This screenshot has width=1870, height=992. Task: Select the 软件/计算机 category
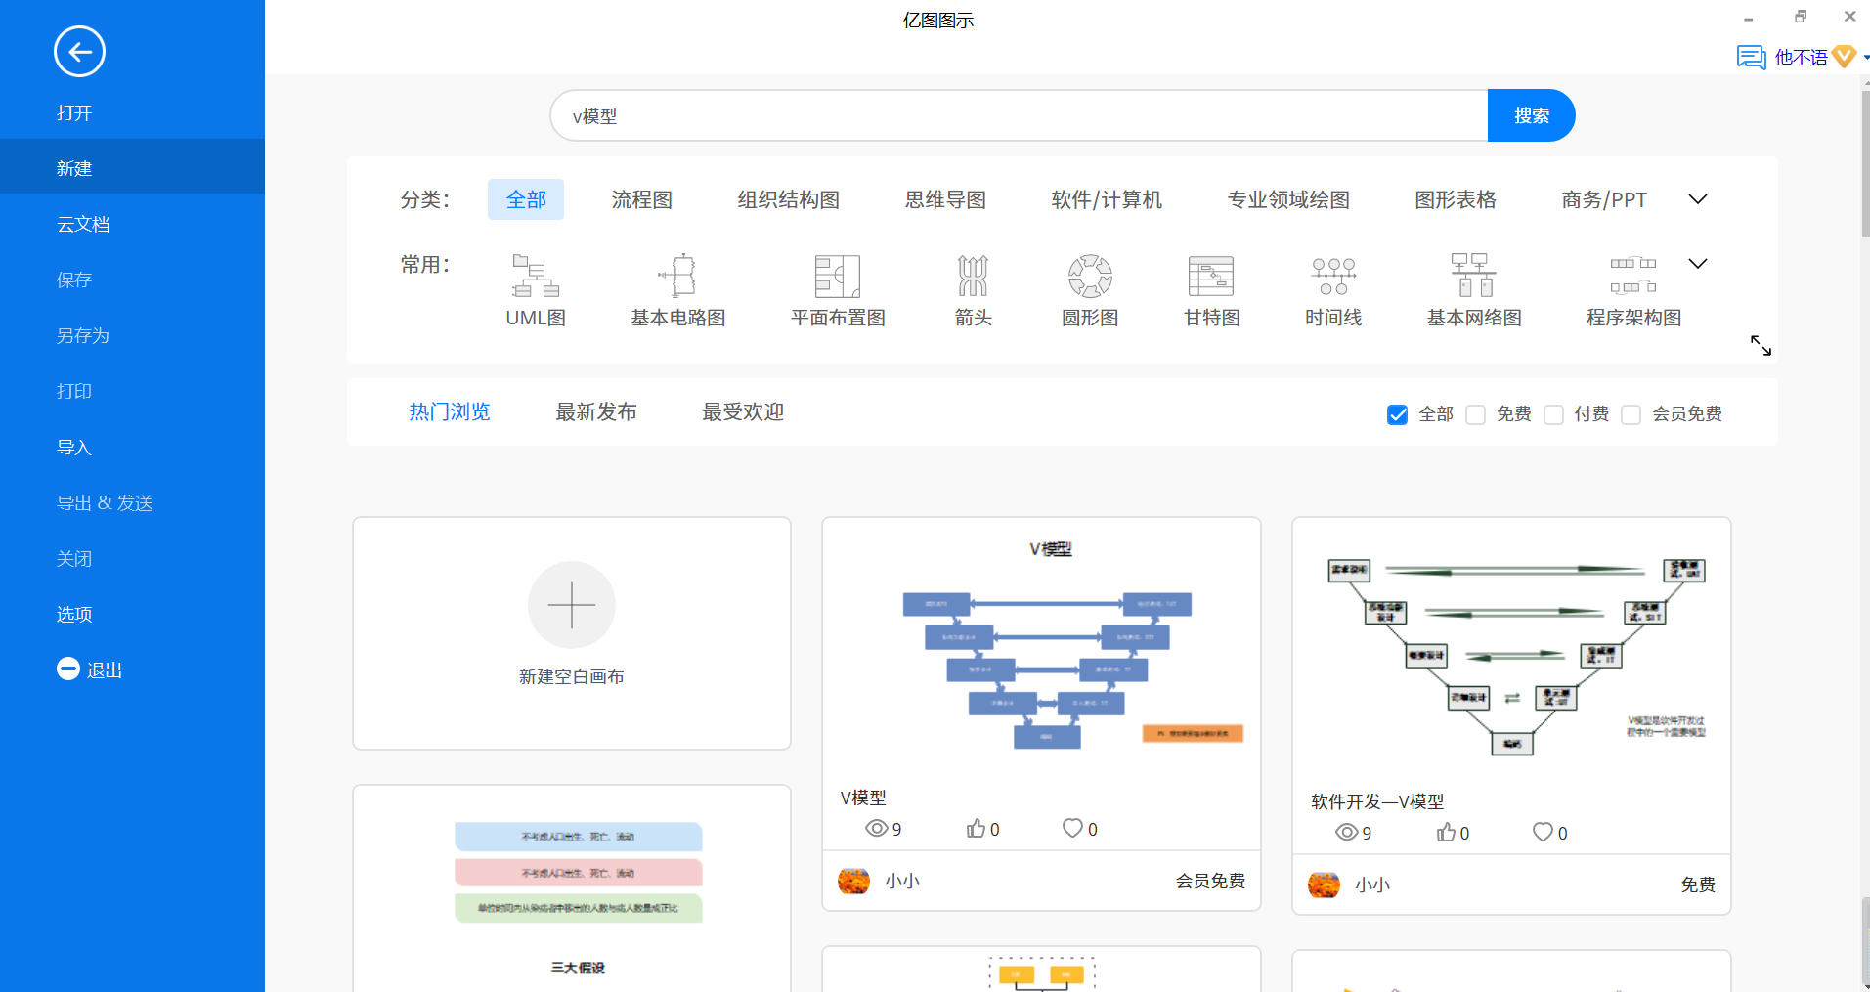1107,199
